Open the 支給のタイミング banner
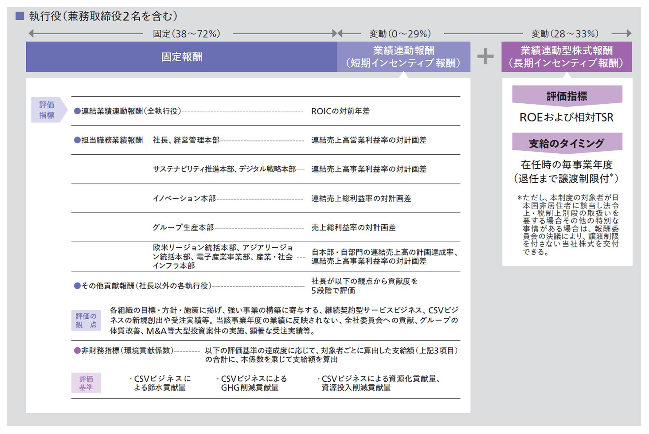This screenshot has height=434, width=649. (x=567, y=143)
